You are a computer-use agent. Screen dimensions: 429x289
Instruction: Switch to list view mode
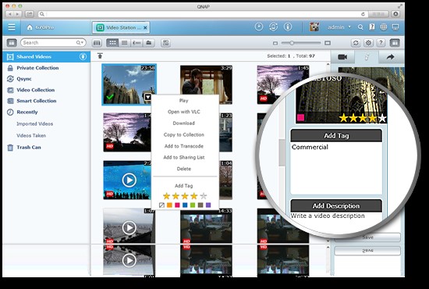[125, 43]
